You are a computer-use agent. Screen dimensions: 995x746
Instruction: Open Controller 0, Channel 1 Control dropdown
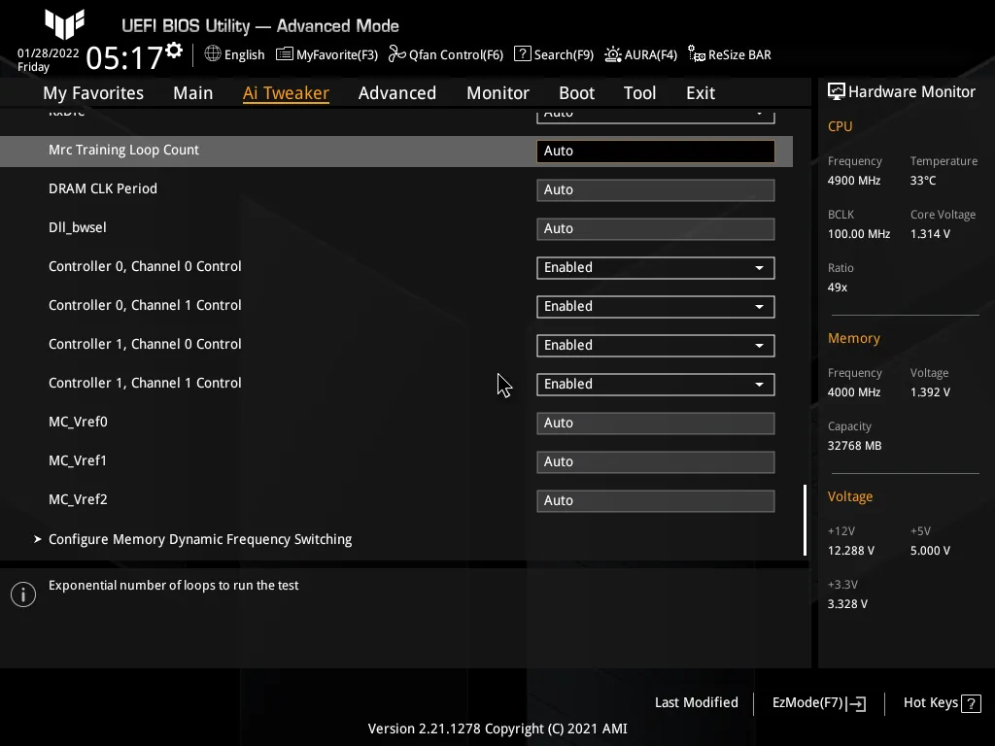[656, 306]
